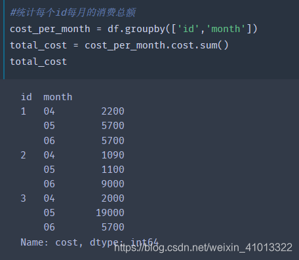Click the value 9000 in output
This screenshot has height=260, width=299.
click(113, 184)
